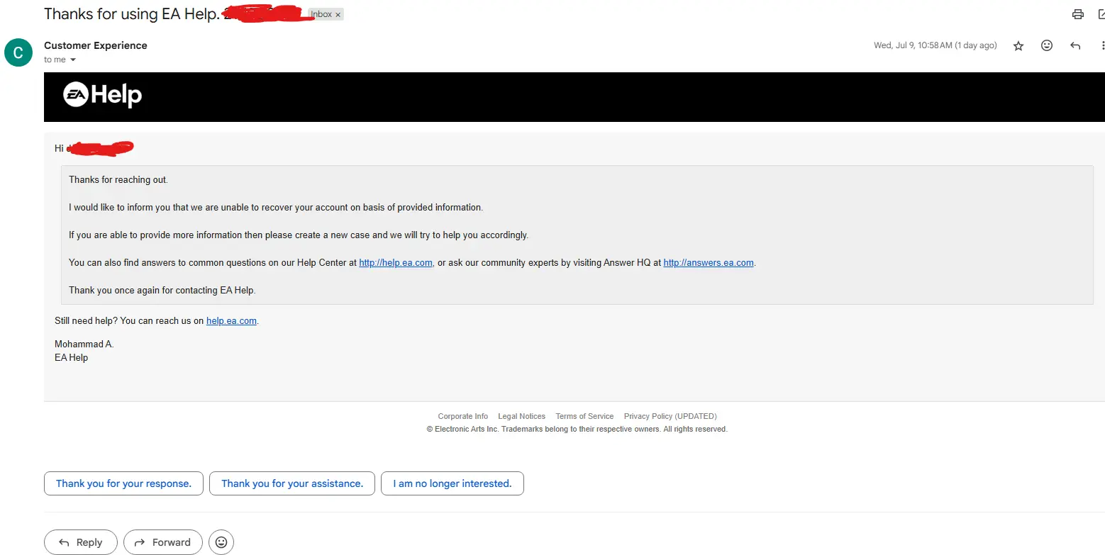This screenshot has width=1105, height=555.
Task: Open the help.ea.com link after 'Still need help?'
Action: click(x=231, y=321)
